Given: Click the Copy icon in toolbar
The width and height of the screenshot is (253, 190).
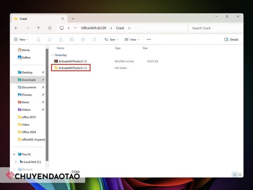Looking at the screenshot, I should coord(50,40).
